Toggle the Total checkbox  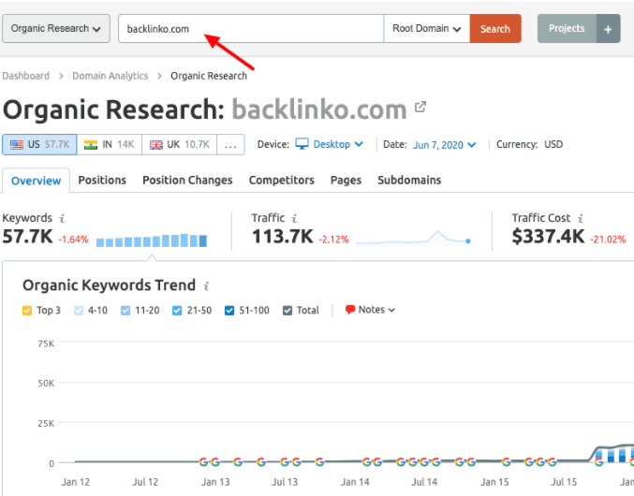(288, 310)
